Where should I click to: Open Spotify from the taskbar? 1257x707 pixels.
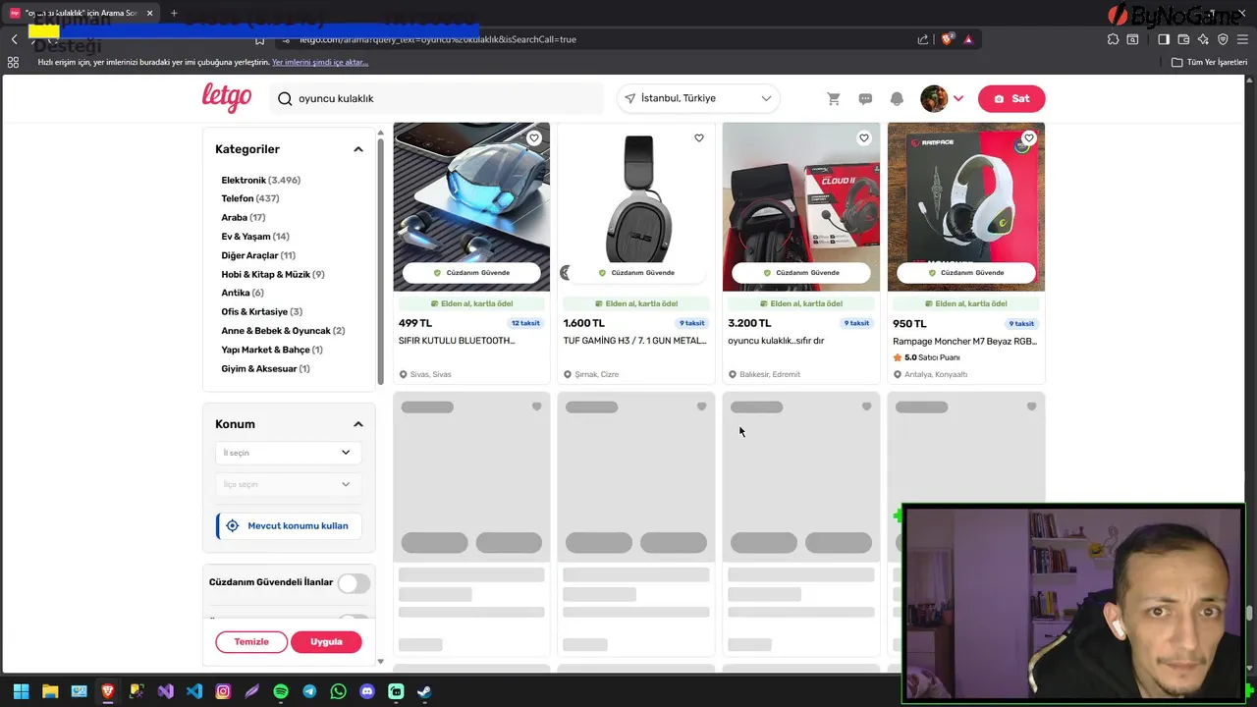tap(281, 691)
